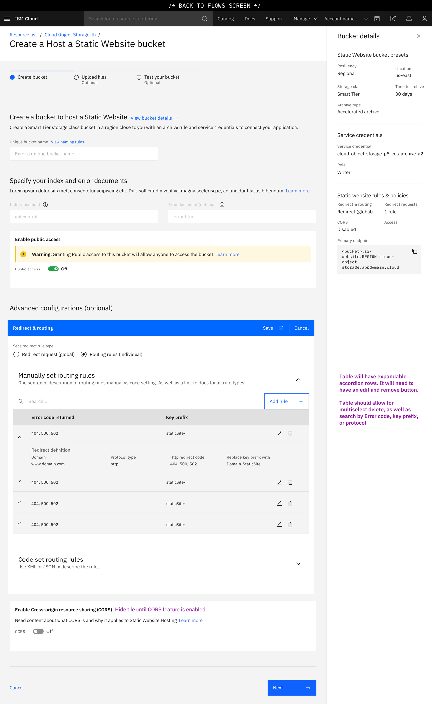Delete the third routing rule row

pos(290,504)
